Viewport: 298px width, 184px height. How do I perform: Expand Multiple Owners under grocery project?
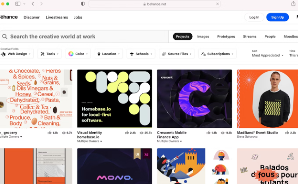coord(11,137)
